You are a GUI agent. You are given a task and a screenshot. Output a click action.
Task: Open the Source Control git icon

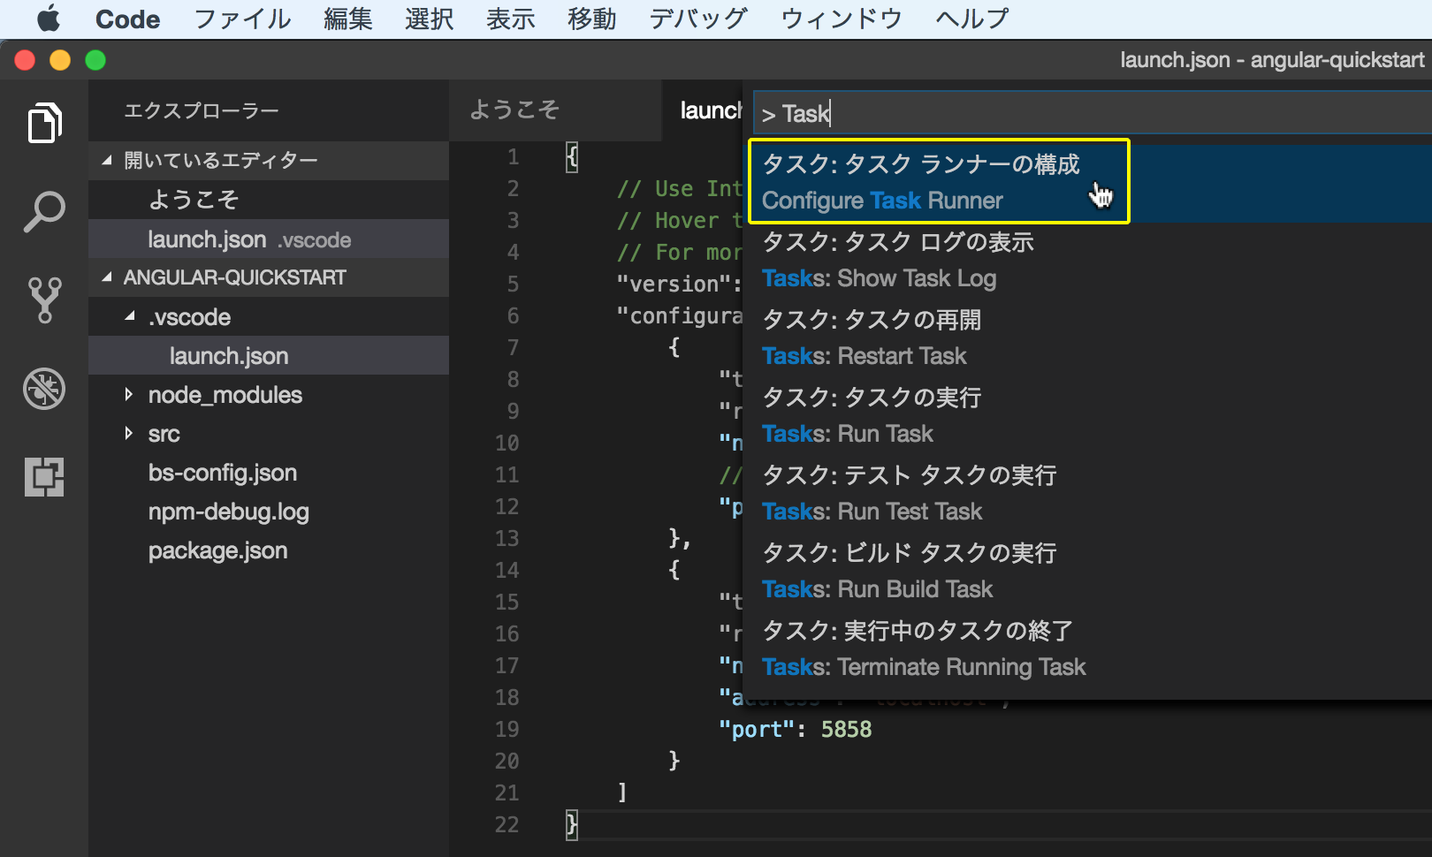[44, 300]
